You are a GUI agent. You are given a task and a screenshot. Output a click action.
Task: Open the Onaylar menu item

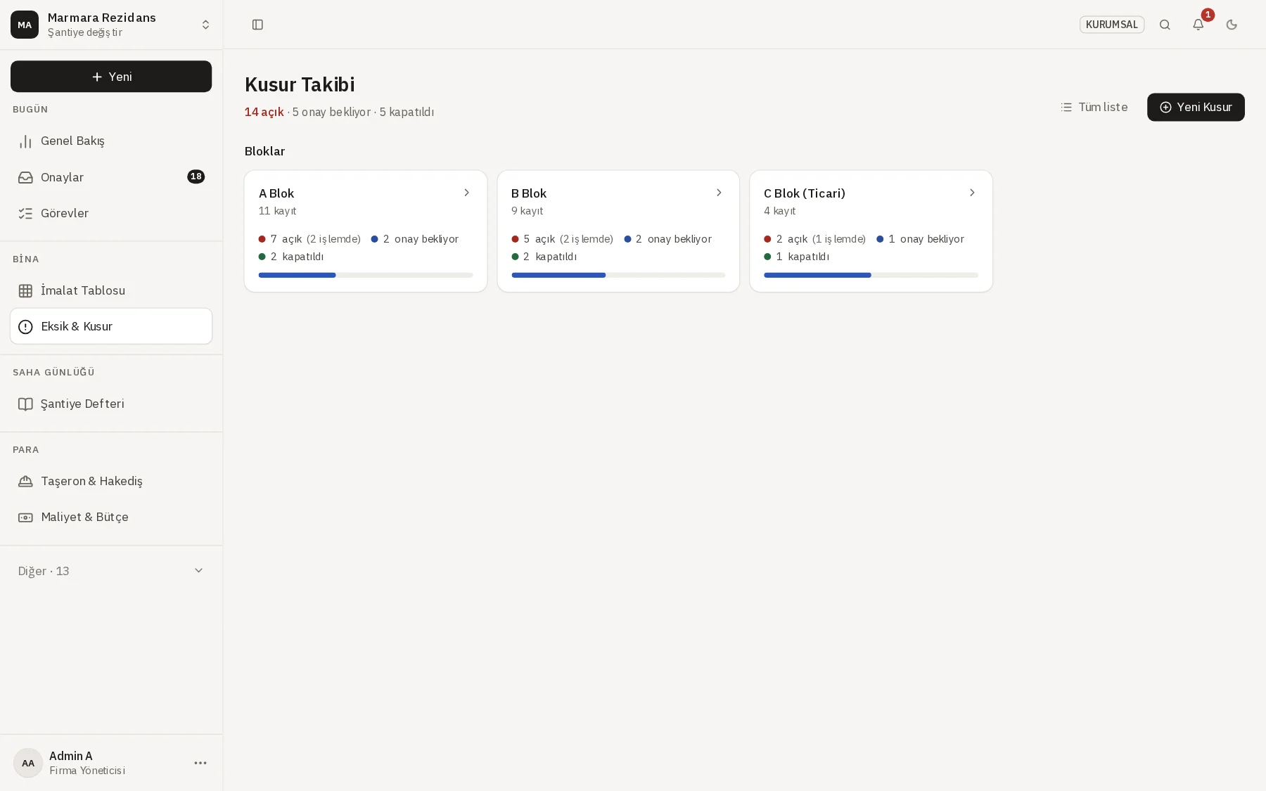tap(111, 177)
